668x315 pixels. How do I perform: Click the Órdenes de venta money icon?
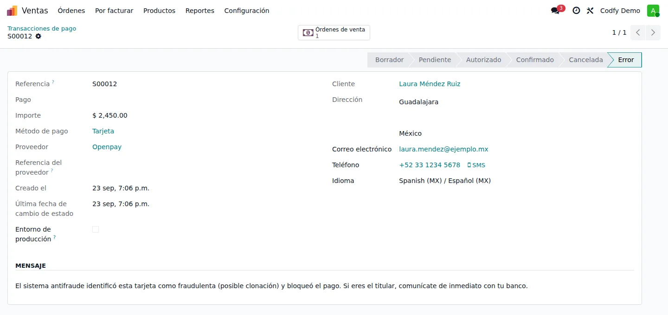click(x=308, y=32)
